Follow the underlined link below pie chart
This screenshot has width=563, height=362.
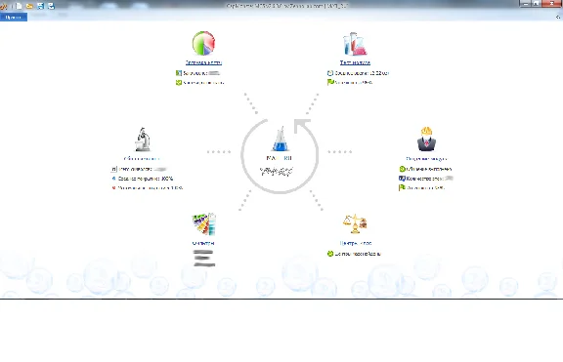[x=203, y=62]
